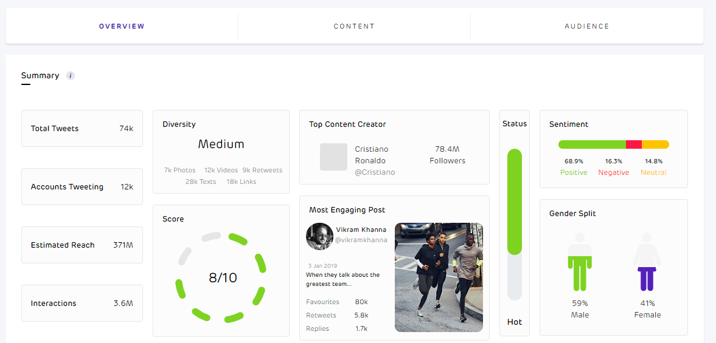This screenshot has height=343, width=716.
Task: Click the '16.3%' sentiment value
Action: point(614,161)
